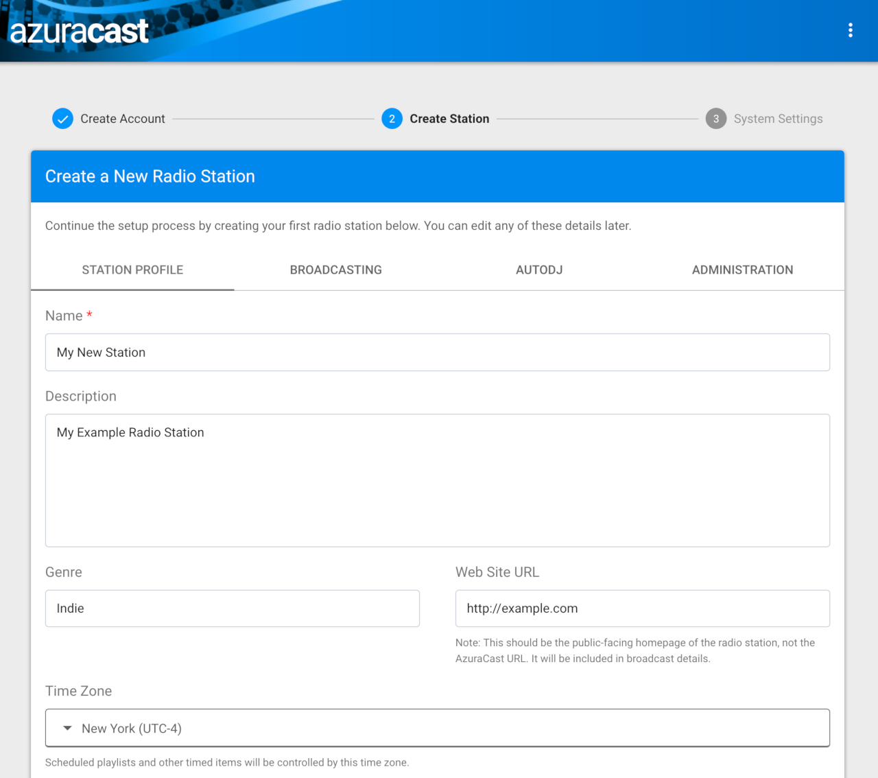Return to the Station Profile tab

pyautogui.click(x=132, y=270)
